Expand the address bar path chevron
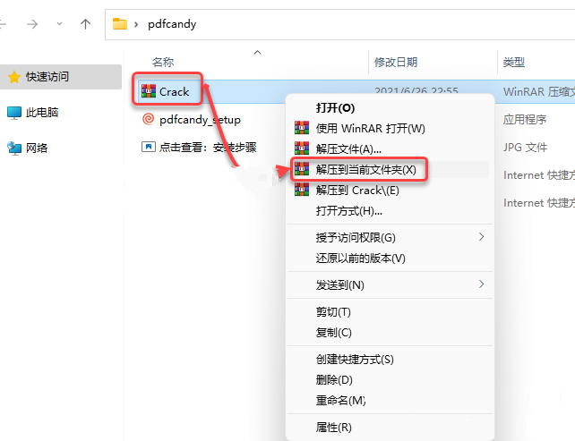Image resolution: width=575 pixels, height=441 pixels. coord(136,24)
